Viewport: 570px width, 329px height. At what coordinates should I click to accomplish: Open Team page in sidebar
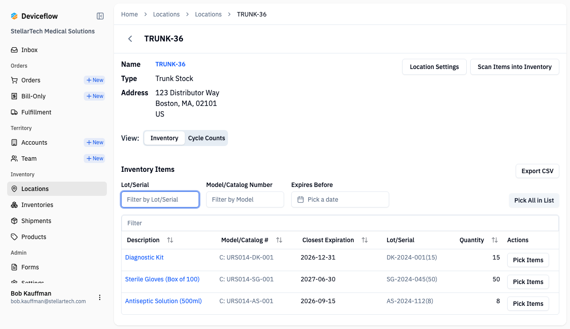click(29, 158)
